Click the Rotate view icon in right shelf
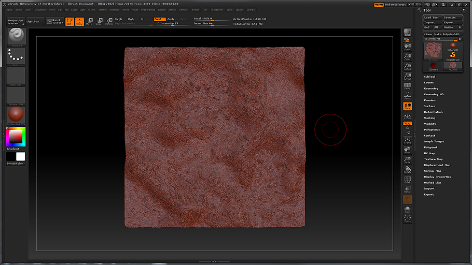Viewport: 472px width, 265px height. 407,170
